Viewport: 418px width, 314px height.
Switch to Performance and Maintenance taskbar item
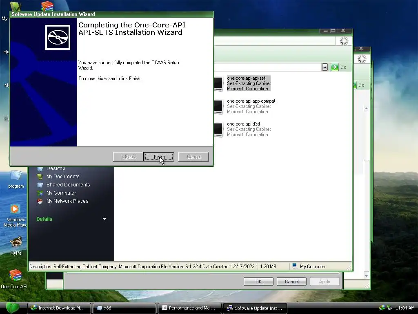coord(189,308)
